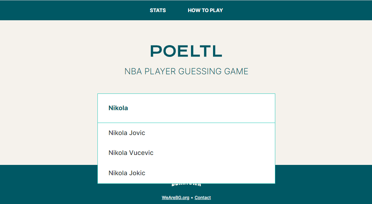Select Nikola Jovic from suggestions
The image size is (372, 204).
coord(186,133)
